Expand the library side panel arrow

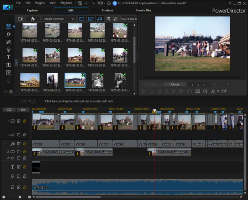tap(16, 63)
